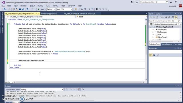The height and width of the screenshot is (103, 183).
Task: Open the Load method dropdown
Action: tap(112, 17)
